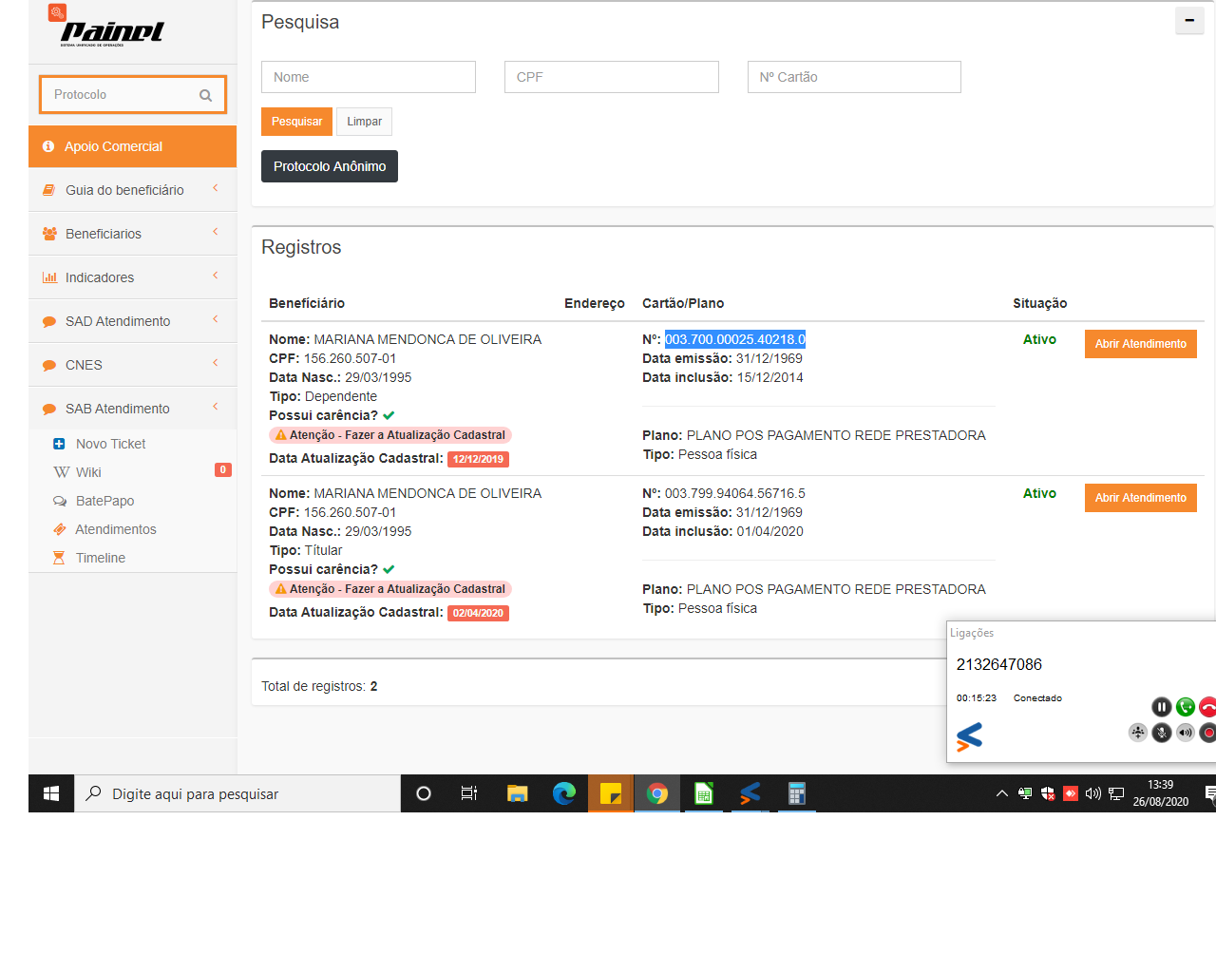Screen dimensions: 1216x973
Task: Mute the microphone in call panel
Action: [1161, 733]
